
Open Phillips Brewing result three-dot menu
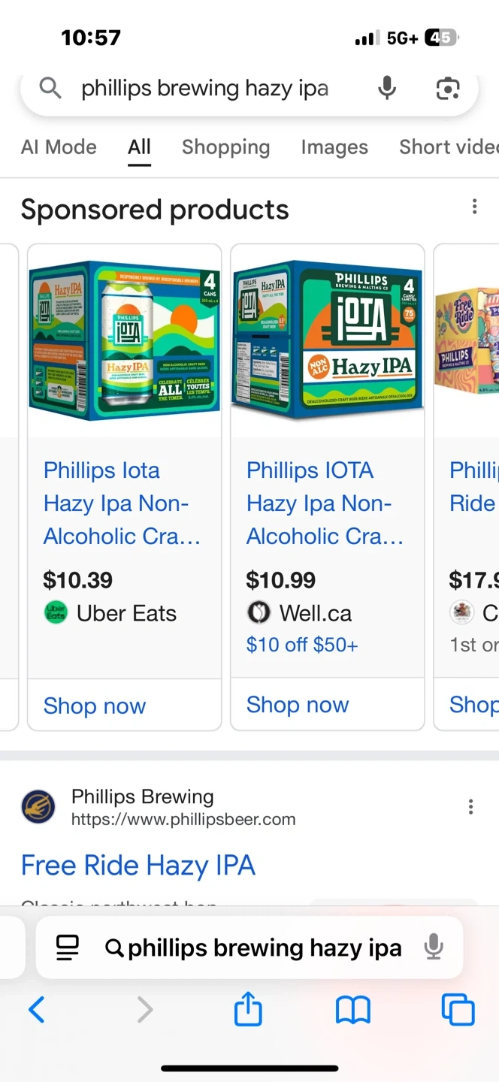[470, 807]
